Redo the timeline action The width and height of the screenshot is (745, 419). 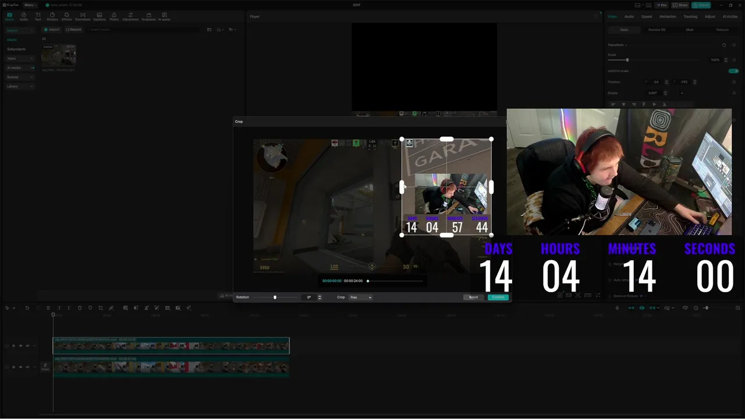[37, 308]
